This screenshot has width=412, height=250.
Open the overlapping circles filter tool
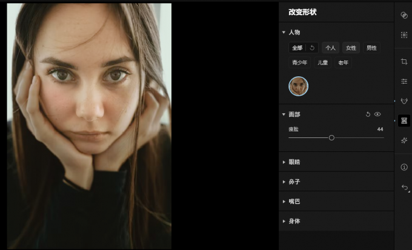click(x=404, y=15)
